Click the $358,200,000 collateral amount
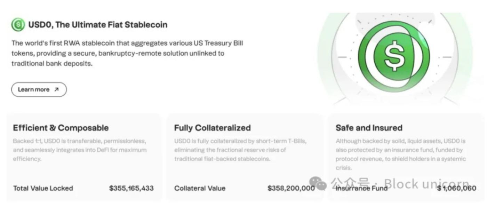This screenshot has width=487, height=214. pos(291,188)
